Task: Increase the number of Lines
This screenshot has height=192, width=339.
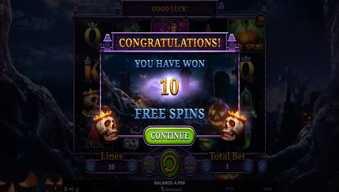Action: point(132,167)
